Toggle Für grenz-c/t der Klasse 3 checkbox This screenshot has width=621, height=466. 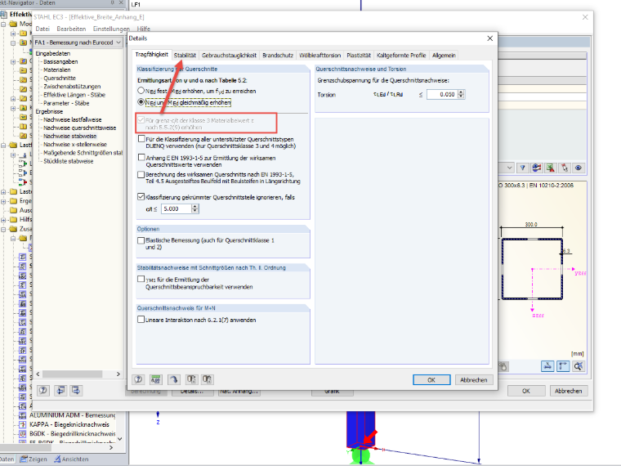(x=141, y=119)
